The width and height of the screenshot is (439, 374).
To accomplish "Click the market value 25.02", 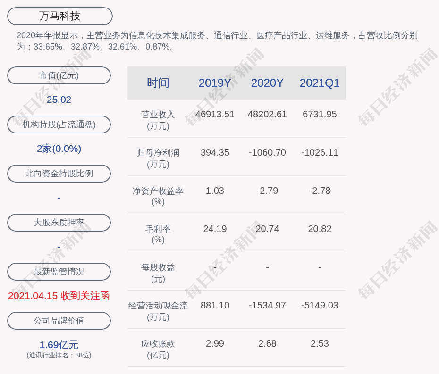I will (59, 100).
